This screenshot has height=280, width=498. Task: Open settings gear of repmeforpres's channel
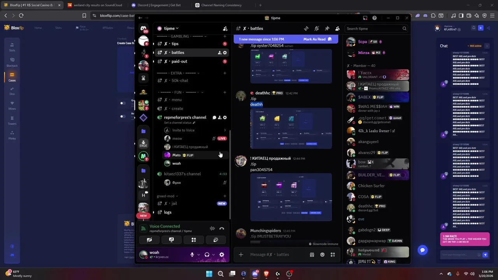click(x=225, y=117)
